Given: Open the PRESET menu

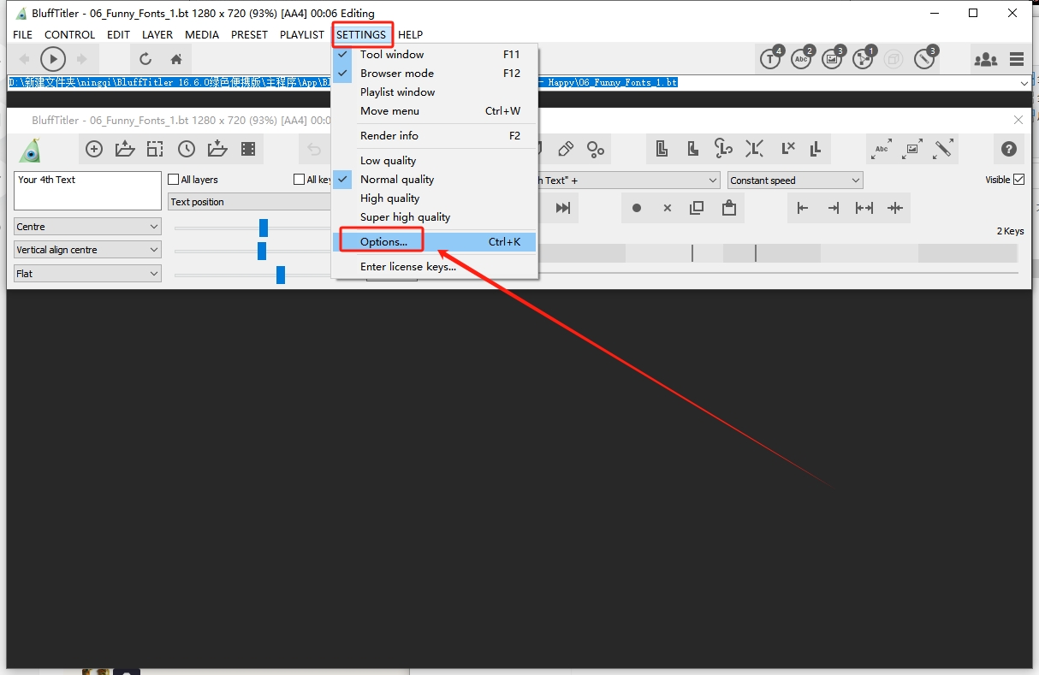Looking at the screenshot, I should pyautogui.click(x=250, y=34).
